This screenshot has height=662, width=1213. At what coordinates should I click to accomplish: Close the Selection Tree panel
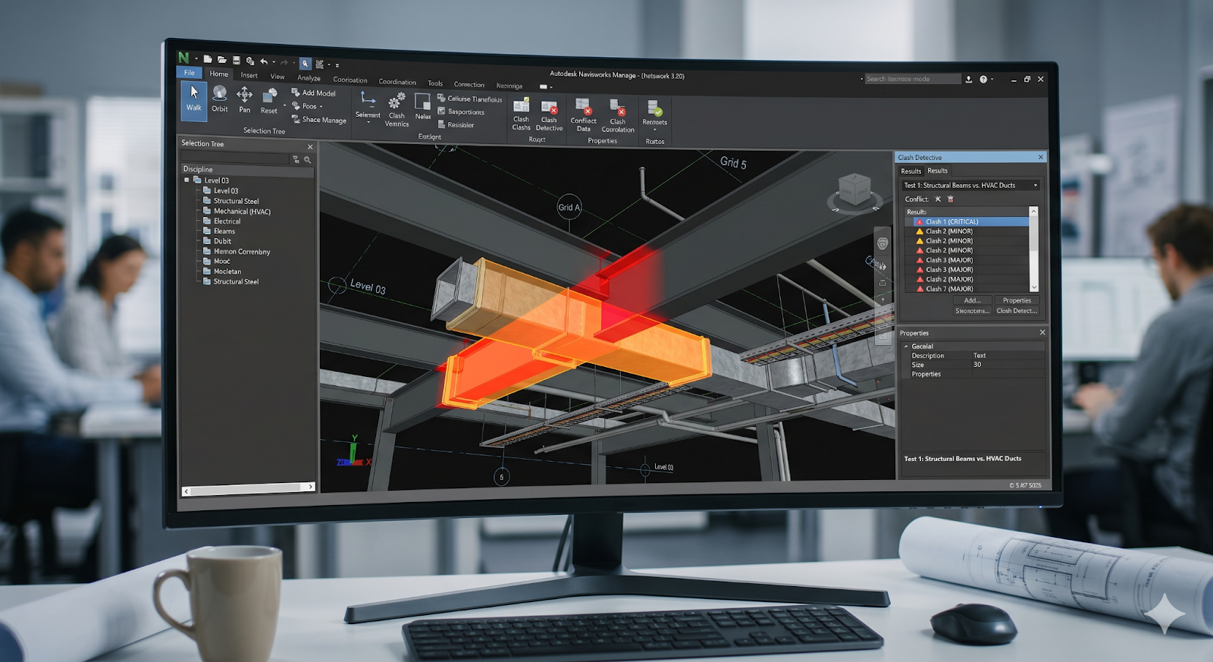310,147
